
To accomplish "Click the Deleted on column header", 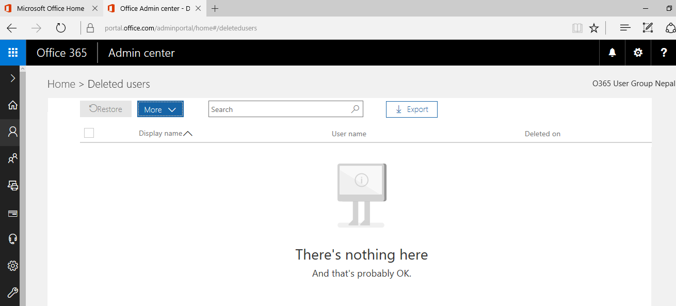I will 542,134.
